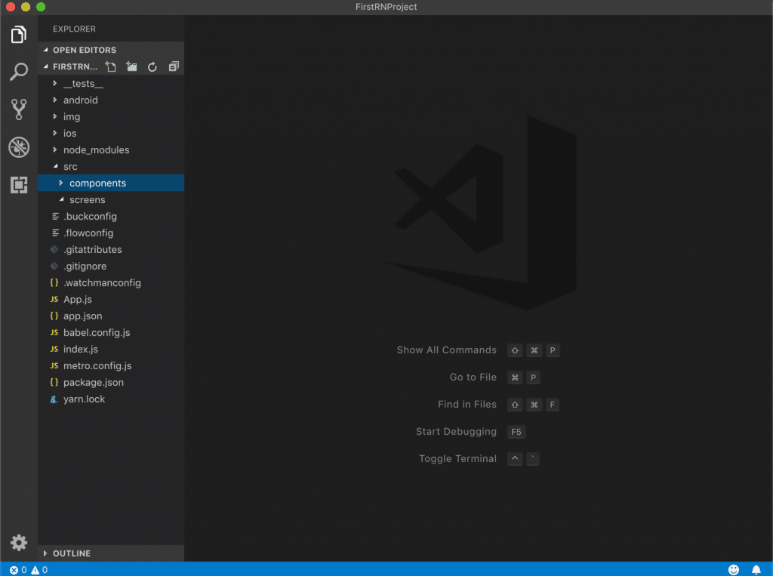
Task: Open the Source Control view
Action: tap(19, 109)
